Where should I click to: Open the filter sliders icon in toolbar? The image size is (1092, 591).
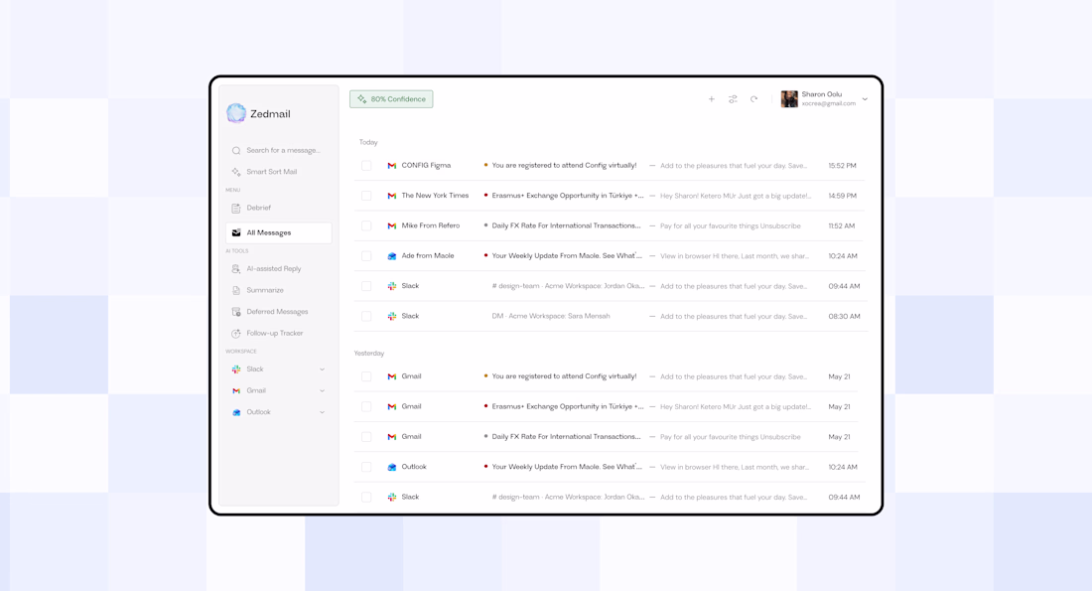pyautogui.click(x=733, y=99)
